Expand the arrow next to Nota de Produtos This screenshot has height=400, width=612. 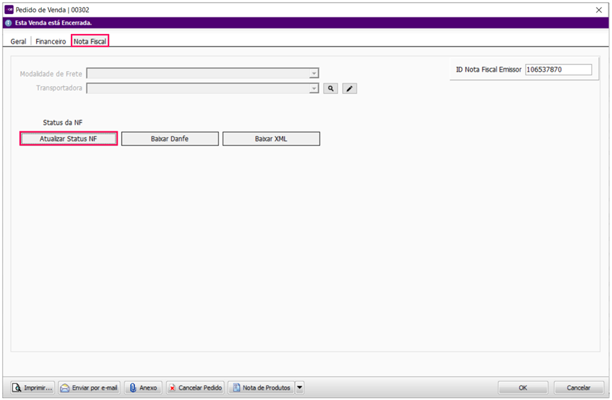[x=300, y=387]
